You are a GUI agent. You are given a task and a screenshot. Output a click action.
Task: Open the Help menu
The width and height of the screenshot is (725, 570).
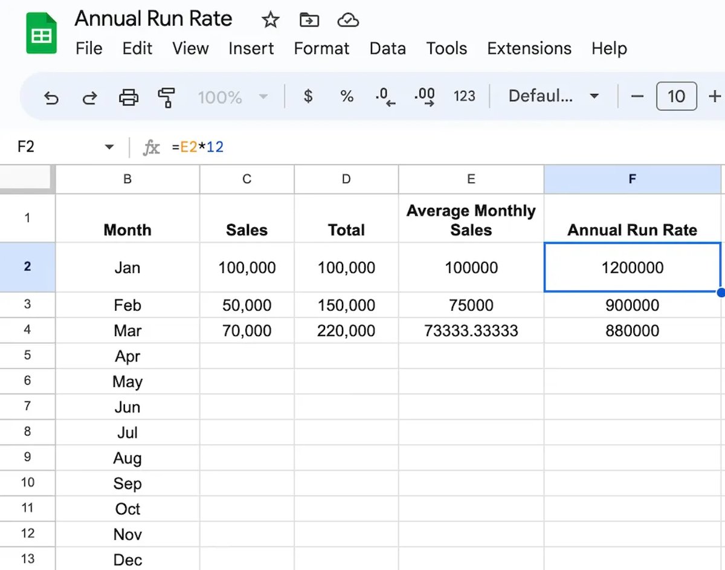(x=609, y=48)
